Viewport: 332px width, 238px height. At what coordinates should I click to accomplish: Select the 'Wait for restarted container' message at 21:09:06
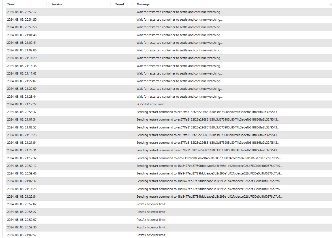click(179, 50)
